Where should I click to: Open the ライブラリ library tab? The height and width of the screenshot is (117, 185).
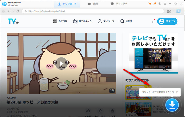pos(119,4)
